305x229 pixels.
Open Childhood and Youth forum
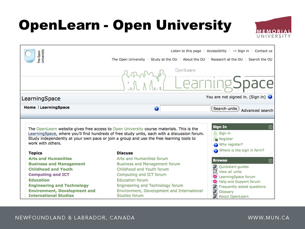(x=143, y=169)
